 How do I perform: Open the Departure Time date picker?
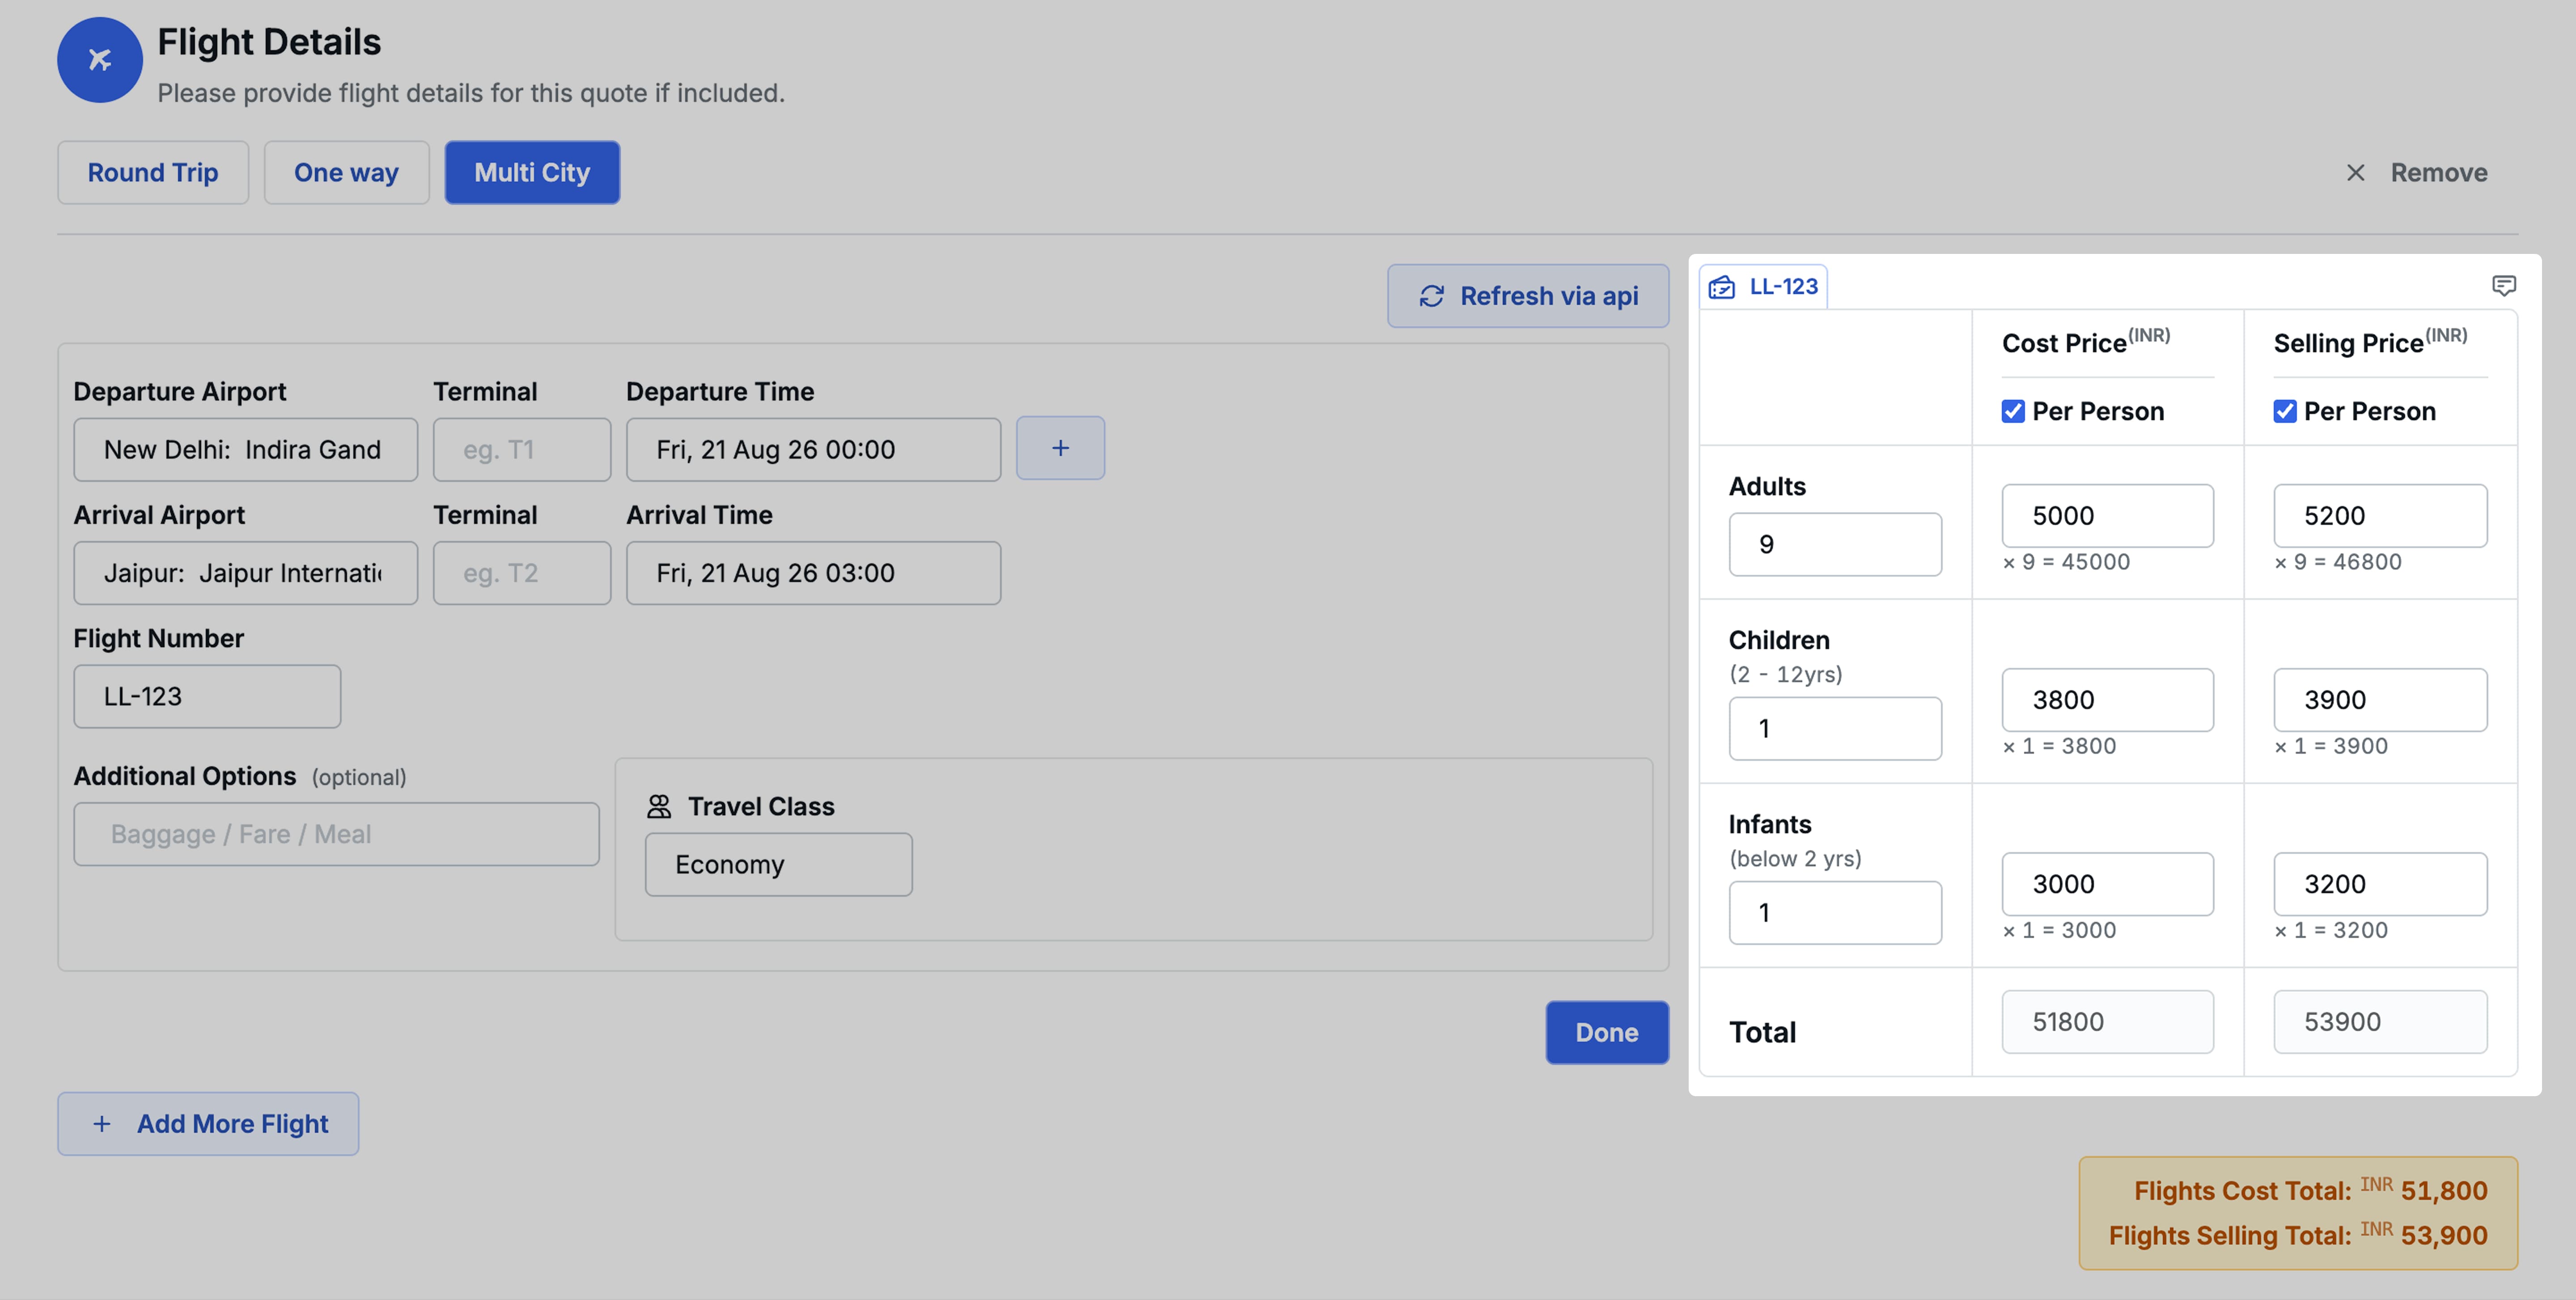coord(814,450)
